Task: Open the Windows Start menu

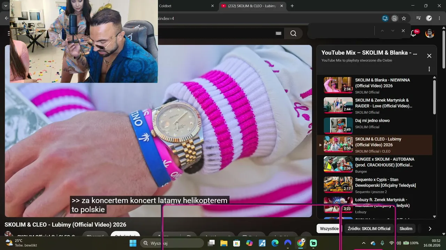Action: (x=133, y=243)
